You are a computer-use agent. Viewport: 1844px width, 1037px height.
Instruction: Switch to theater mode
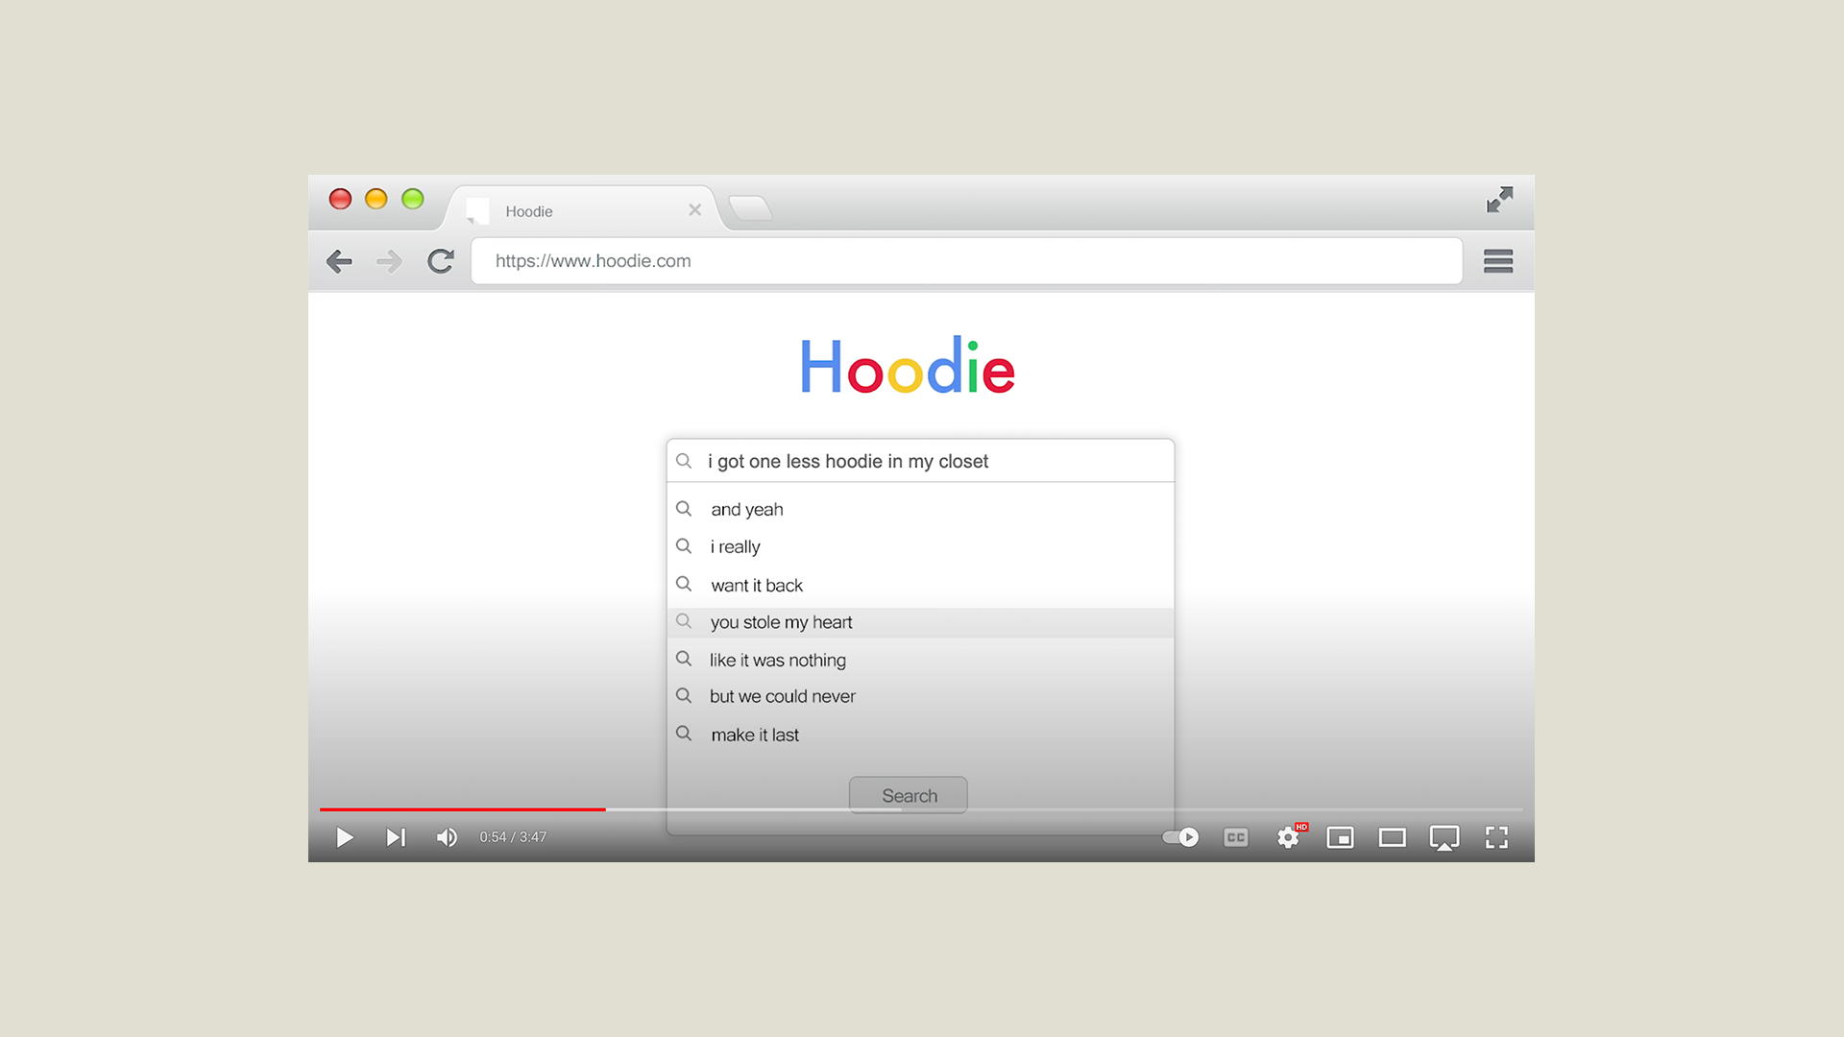(1392, 837)
